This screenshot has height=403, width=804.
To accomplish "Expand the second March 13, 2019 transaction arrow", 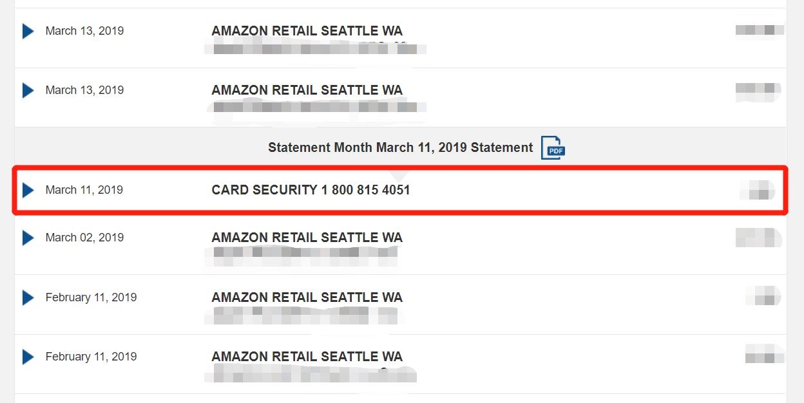I will [x=28, y=90].
